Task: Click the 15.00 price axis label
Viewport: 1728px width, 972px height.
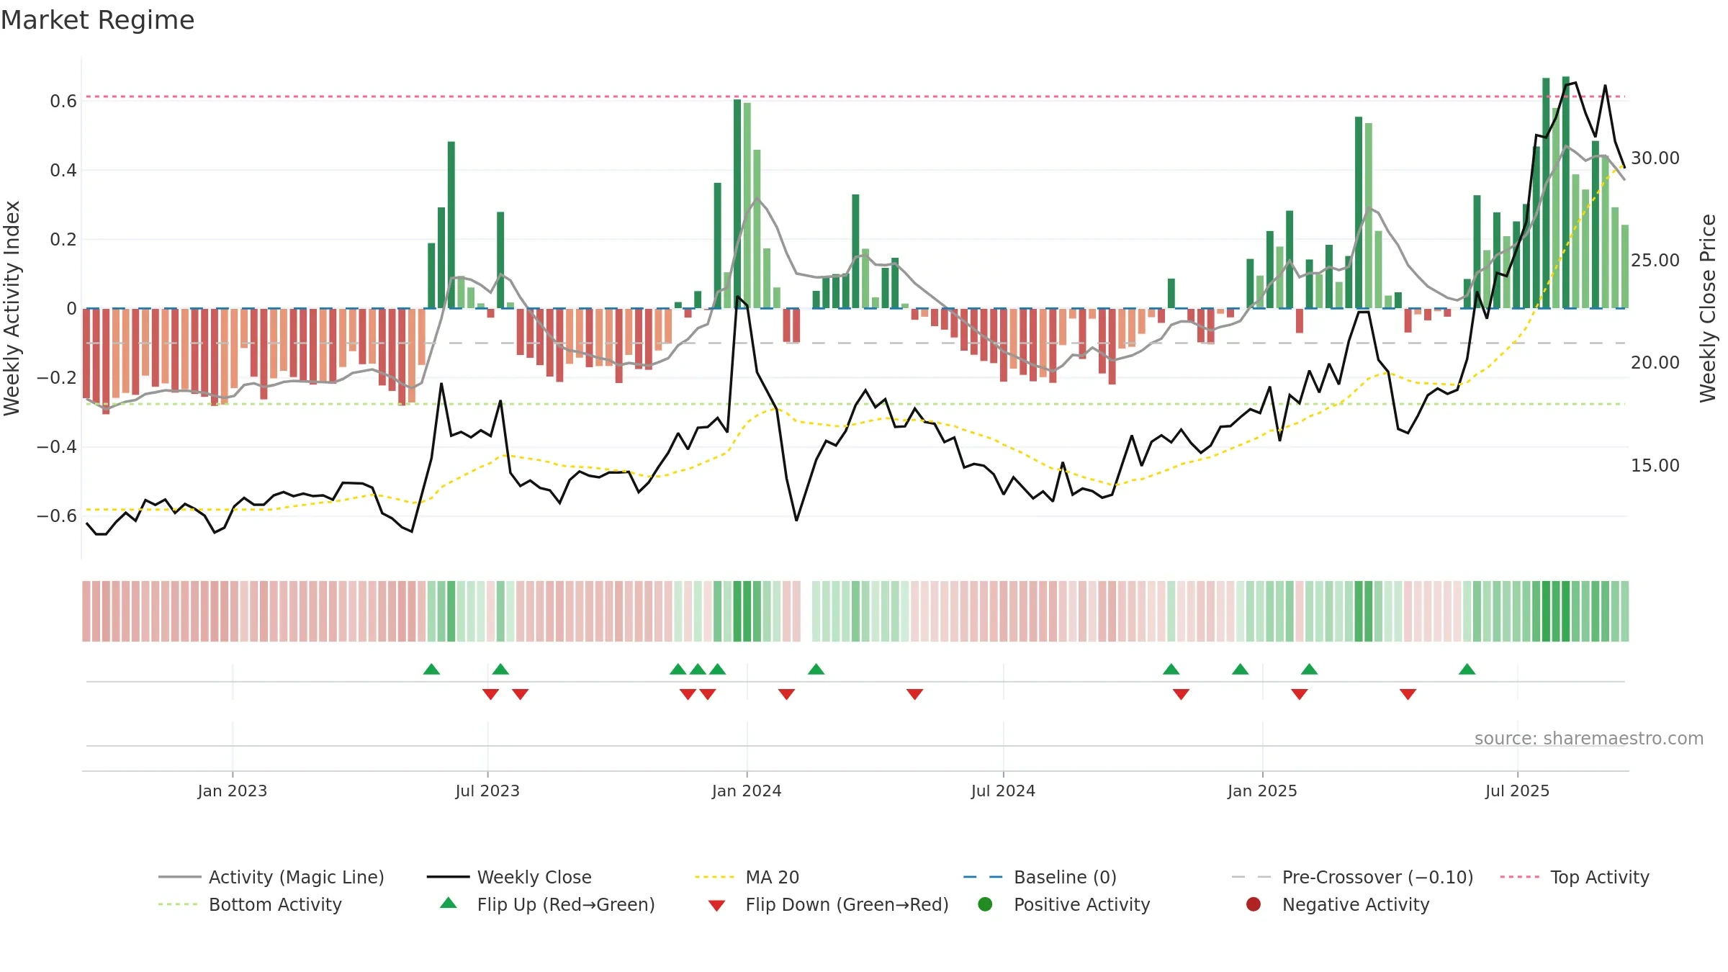Action: (1655, 465)
